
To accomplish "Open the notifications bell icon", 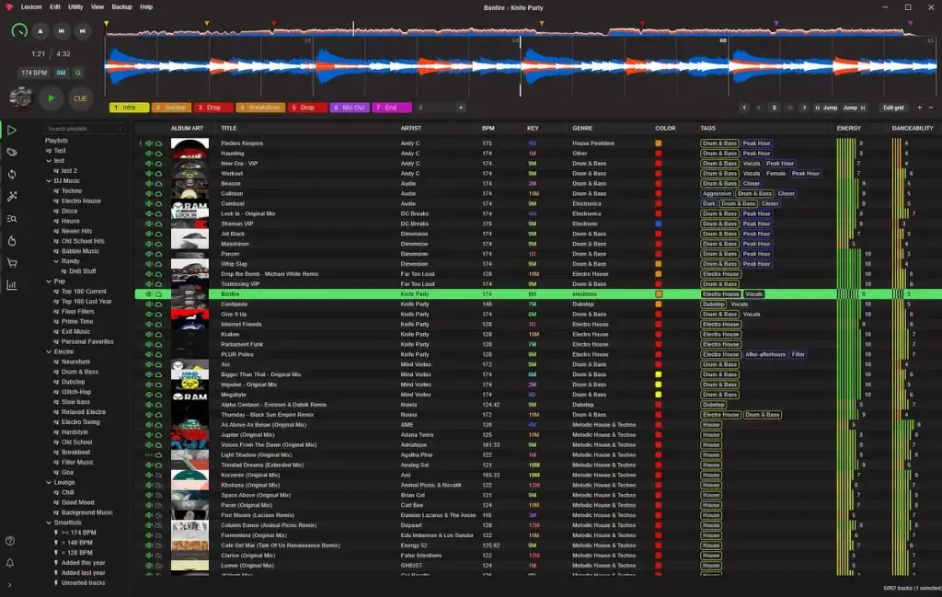I will coord(10,563).
